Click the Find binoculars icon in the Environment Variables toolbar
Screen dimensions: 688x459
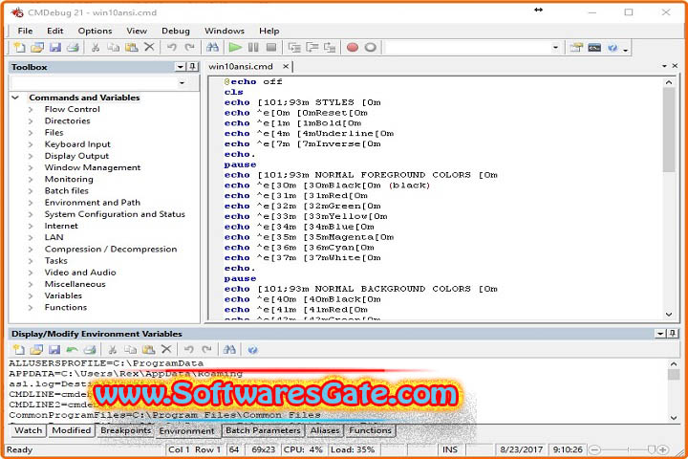click(229, 350)
